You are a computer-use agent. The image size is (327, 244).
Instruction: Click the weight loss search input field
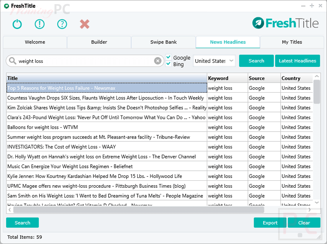pyautogui.click(x=85, y=61)
